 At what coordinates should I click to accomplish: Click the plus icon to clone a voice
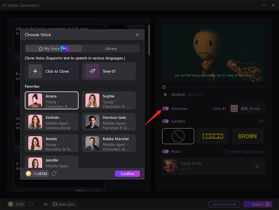(35, 71)
